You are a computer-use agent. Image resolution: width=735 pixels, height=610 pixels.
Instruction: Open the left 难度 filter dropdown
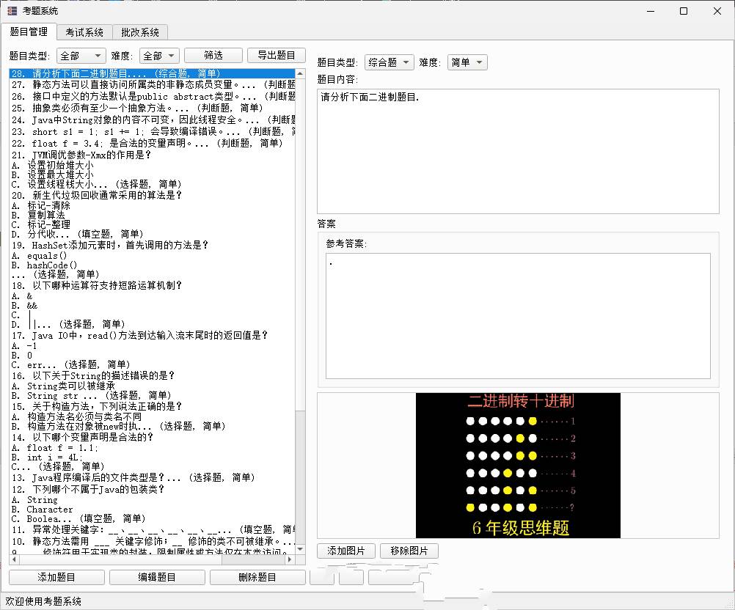point(159,56)
